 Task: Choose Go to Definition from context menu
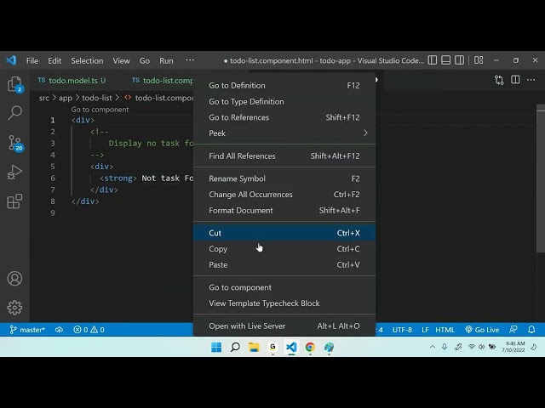[284, 85]
